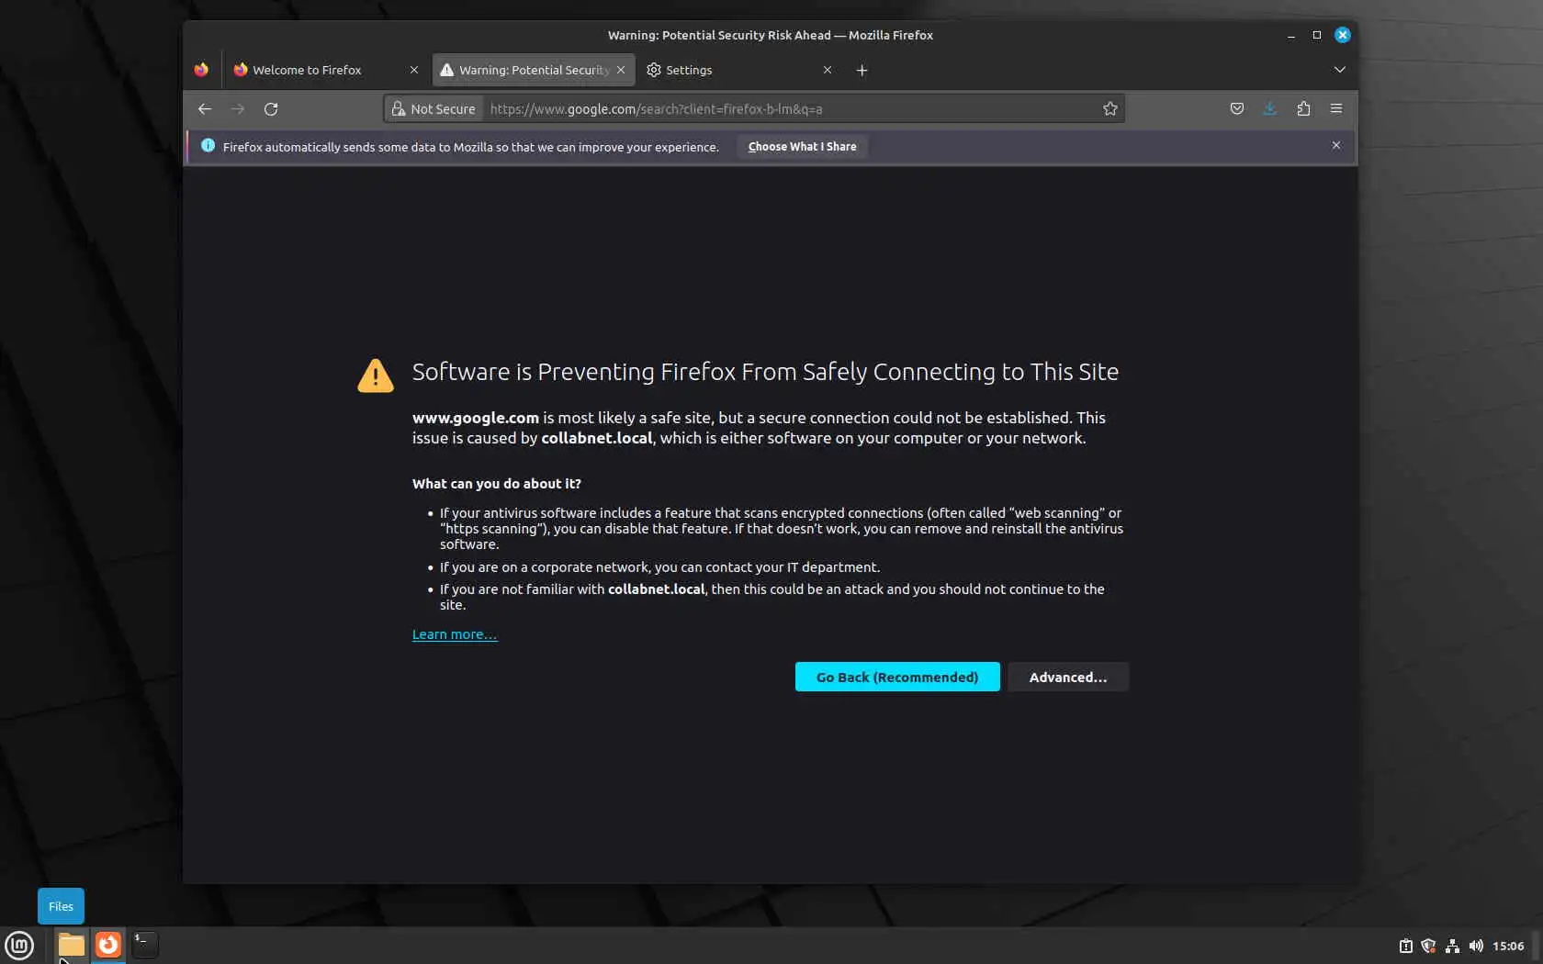This screenshot has height=964, width=1543.
Task: Click the error heading 'Software is Preventing Firefox'
Action: point(765,372)
